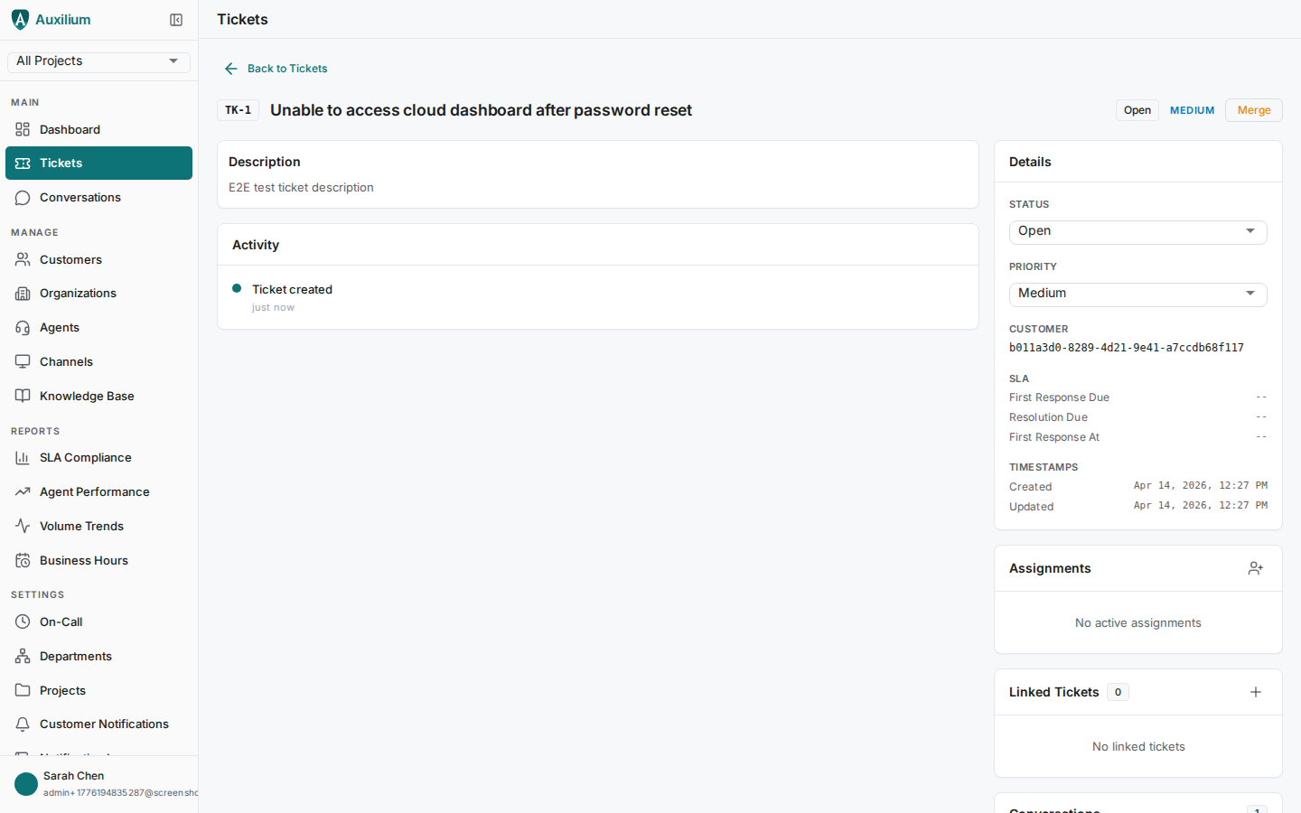Screen dimensions: 1301x813
Task: Open the All Projects dropdown
Action: tap(98, 61)
